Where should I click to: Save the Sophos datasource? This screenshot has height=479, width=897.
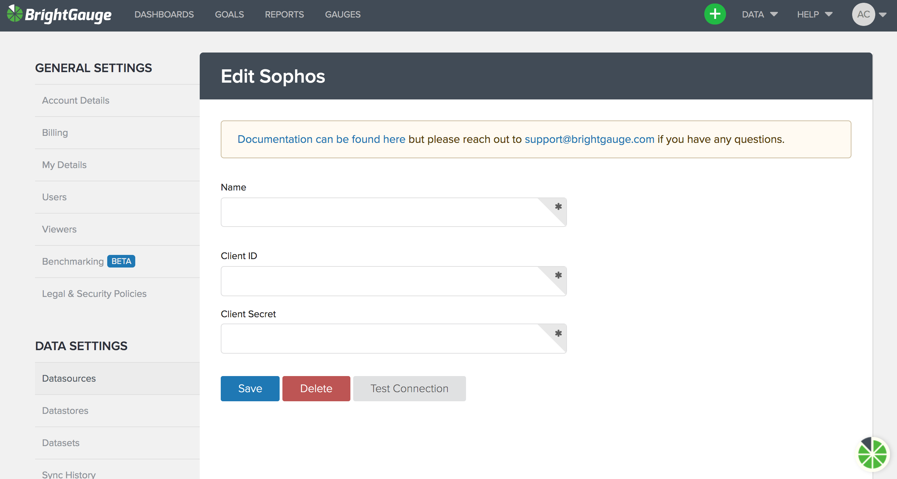(x=250, y=388)
